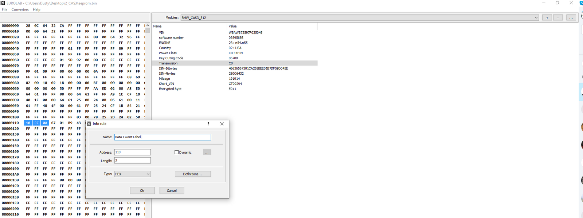
Task: Open the File menu
Action: pos(4,9)
